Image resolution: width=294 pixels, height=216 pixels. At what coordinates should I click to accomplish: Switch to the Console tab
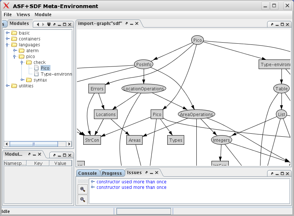point(88,173)
